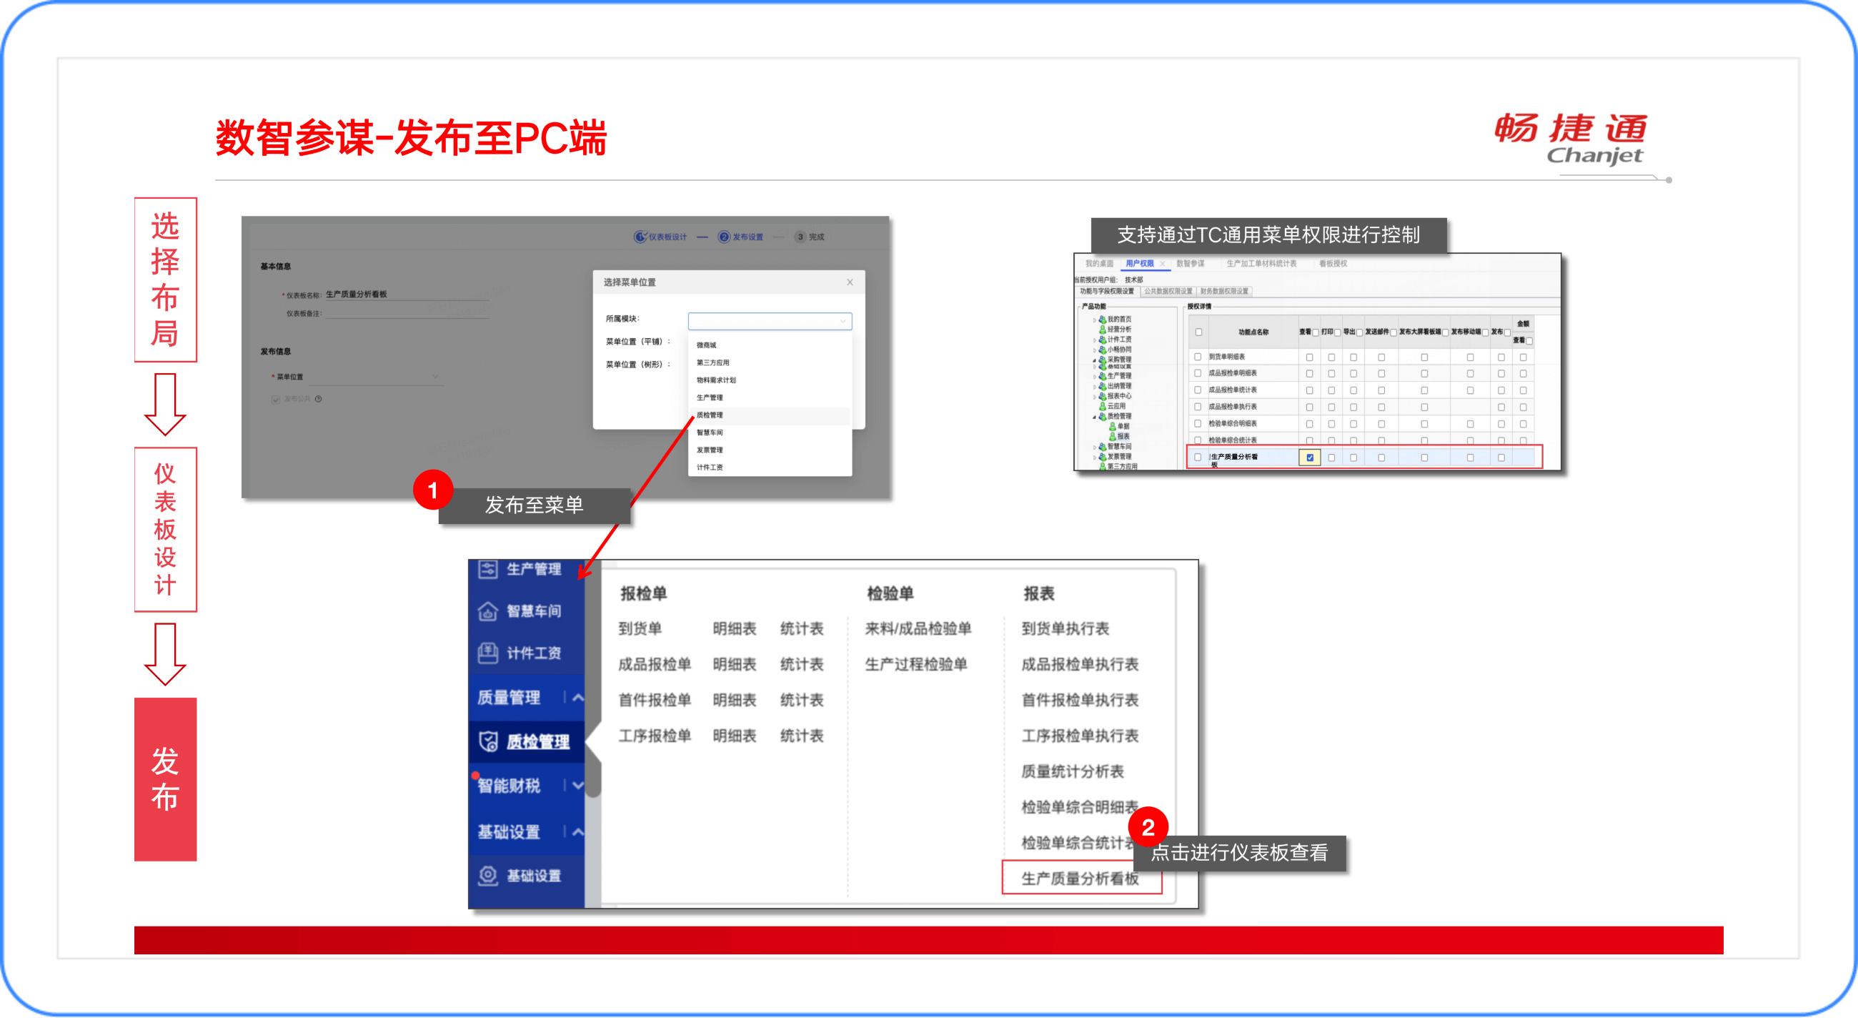Collapse the 质量管理 sidebar group
This screenshot has width=1858, height=1018.
[x=577, y=697]
